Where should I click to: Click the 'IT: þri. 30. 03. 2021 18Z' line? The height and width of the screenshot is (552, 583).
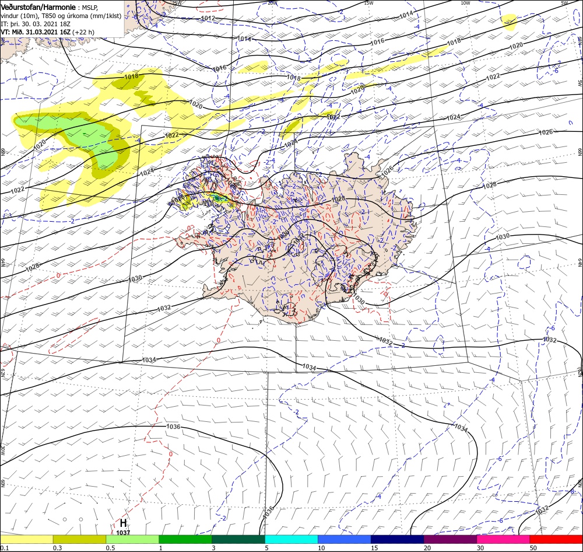[x=36, y=24]
